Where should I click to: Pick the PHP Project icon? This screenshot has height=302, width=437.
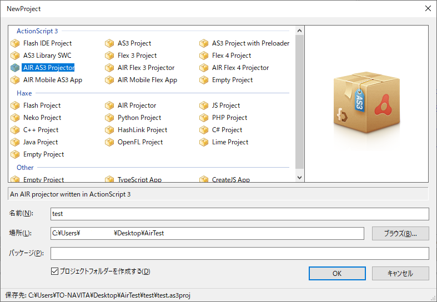(x=204, y=118)
